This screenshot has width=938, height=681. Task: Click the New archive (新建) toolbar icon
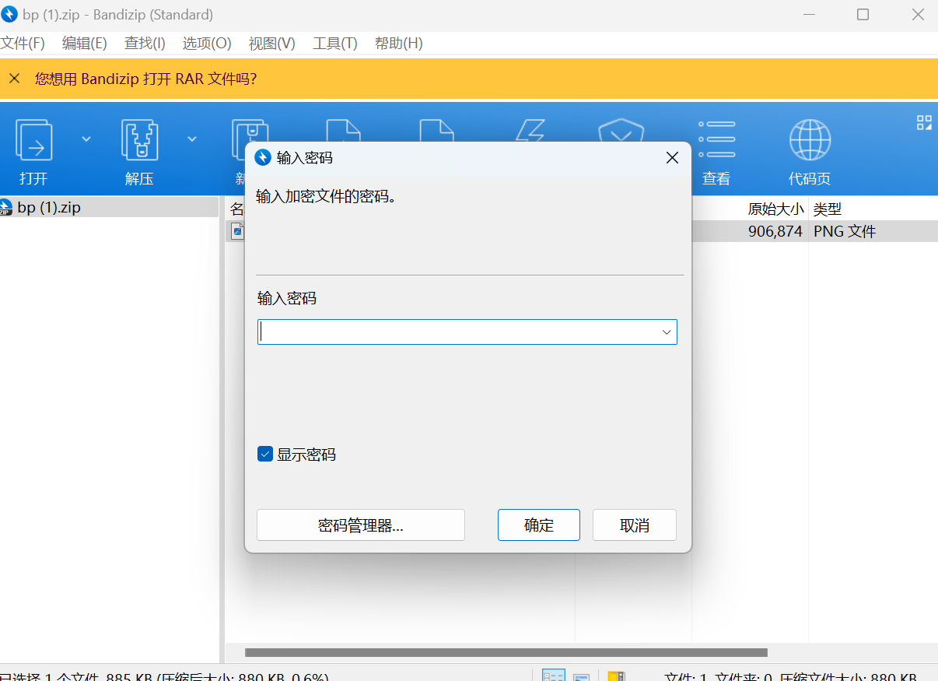tap(250, 130)
